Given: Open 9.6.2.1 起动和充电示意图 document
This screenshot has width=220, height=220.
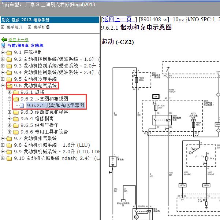Looking at the screenshot, I should [x=56, y=105].
